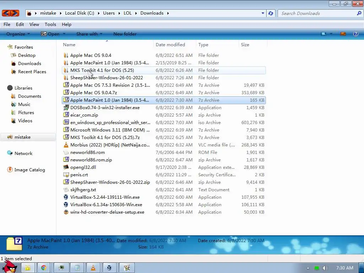Select opengl32.dll file icon

pos(66,167)
